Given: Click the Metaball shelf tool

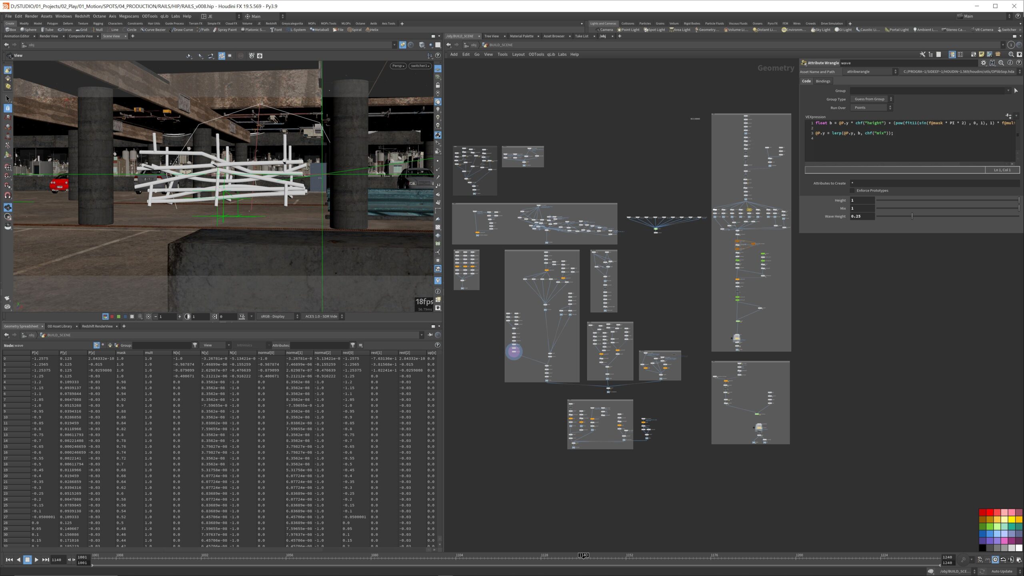Looking at the screenshot, I should (319, 30).
